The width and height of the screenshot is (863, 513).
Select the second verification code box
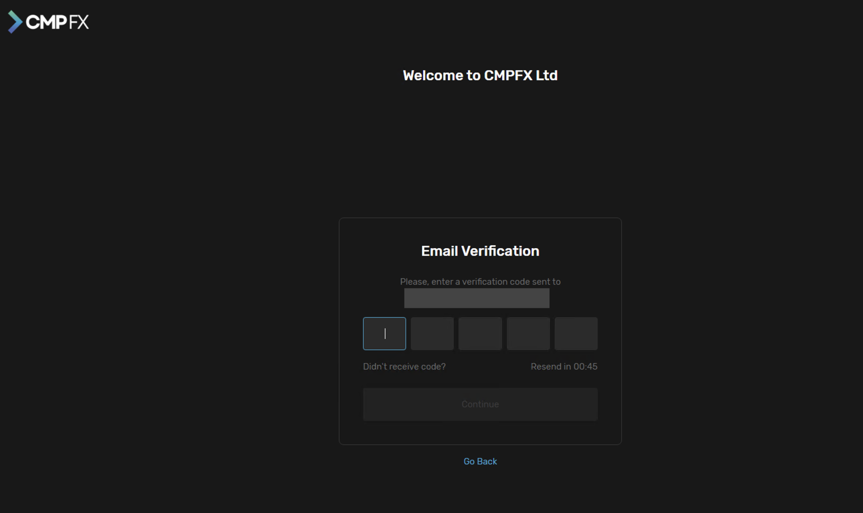click(x=432, y=333)
